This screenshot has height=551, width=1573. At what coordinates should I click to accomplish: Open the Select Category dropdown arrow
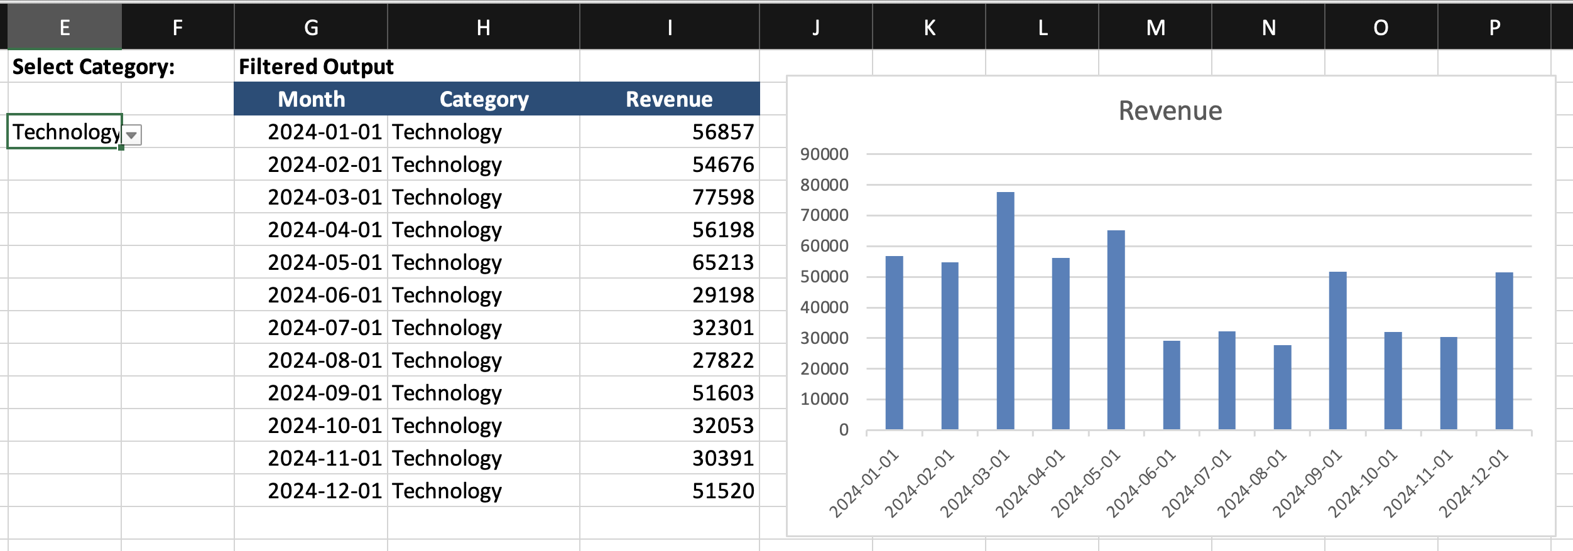[132, 135]
